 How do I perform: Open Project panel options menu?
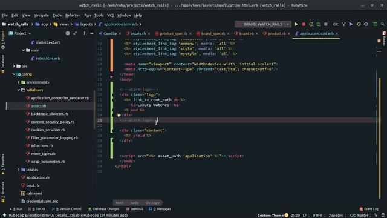coord(84,33)
